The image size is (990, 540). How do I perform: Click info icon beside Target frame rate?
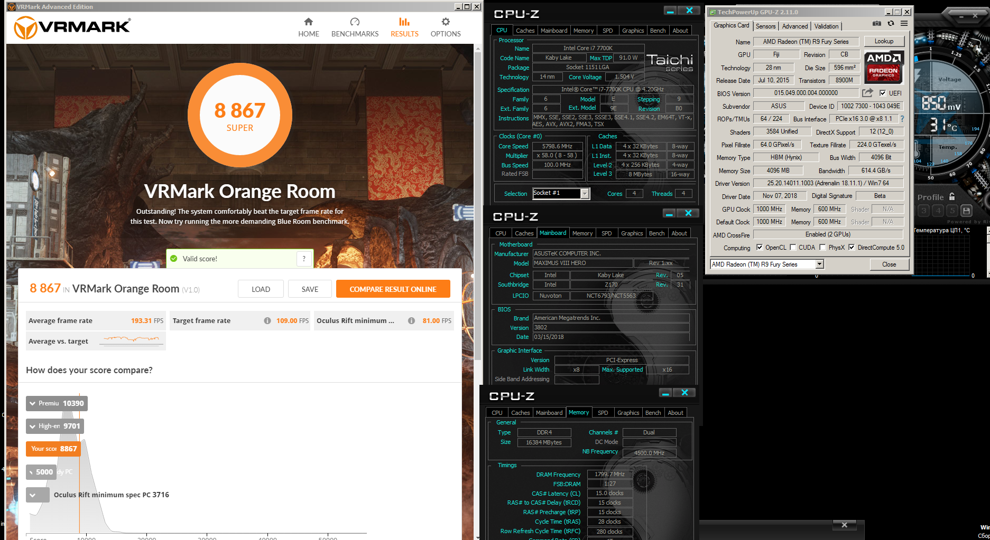[x=267, y=320]
